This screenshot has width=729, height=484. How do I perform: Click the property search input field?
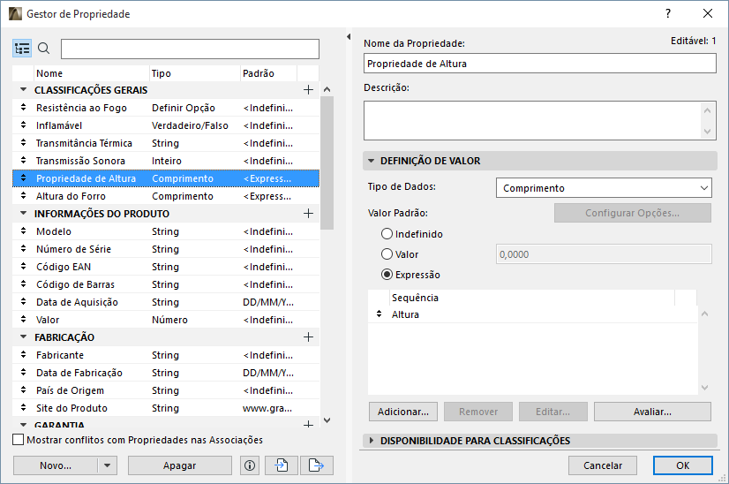190,49
